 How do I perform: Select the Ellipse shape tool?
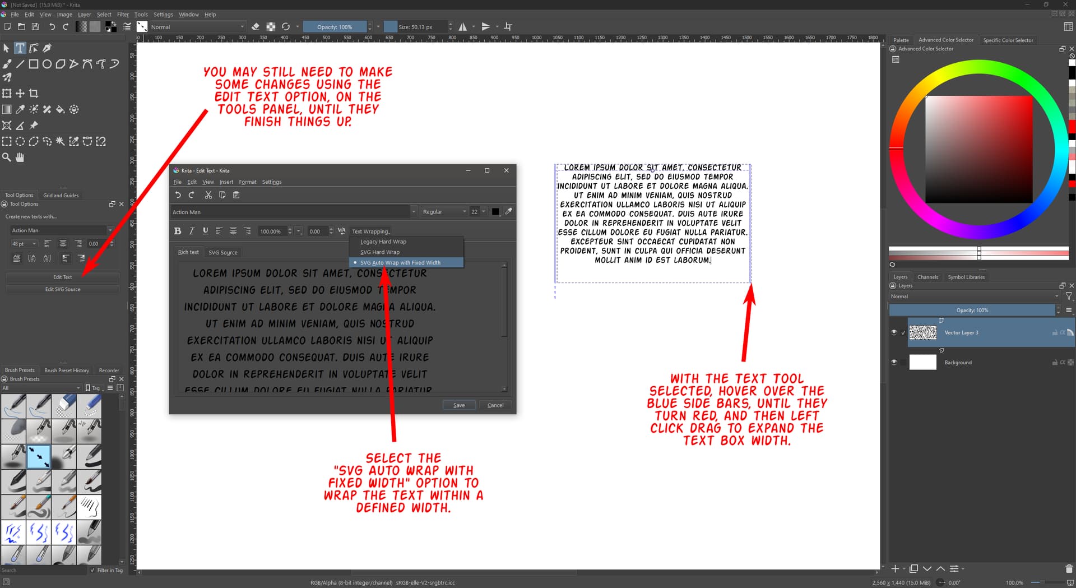pyautogui.click(x=47, y=64)
